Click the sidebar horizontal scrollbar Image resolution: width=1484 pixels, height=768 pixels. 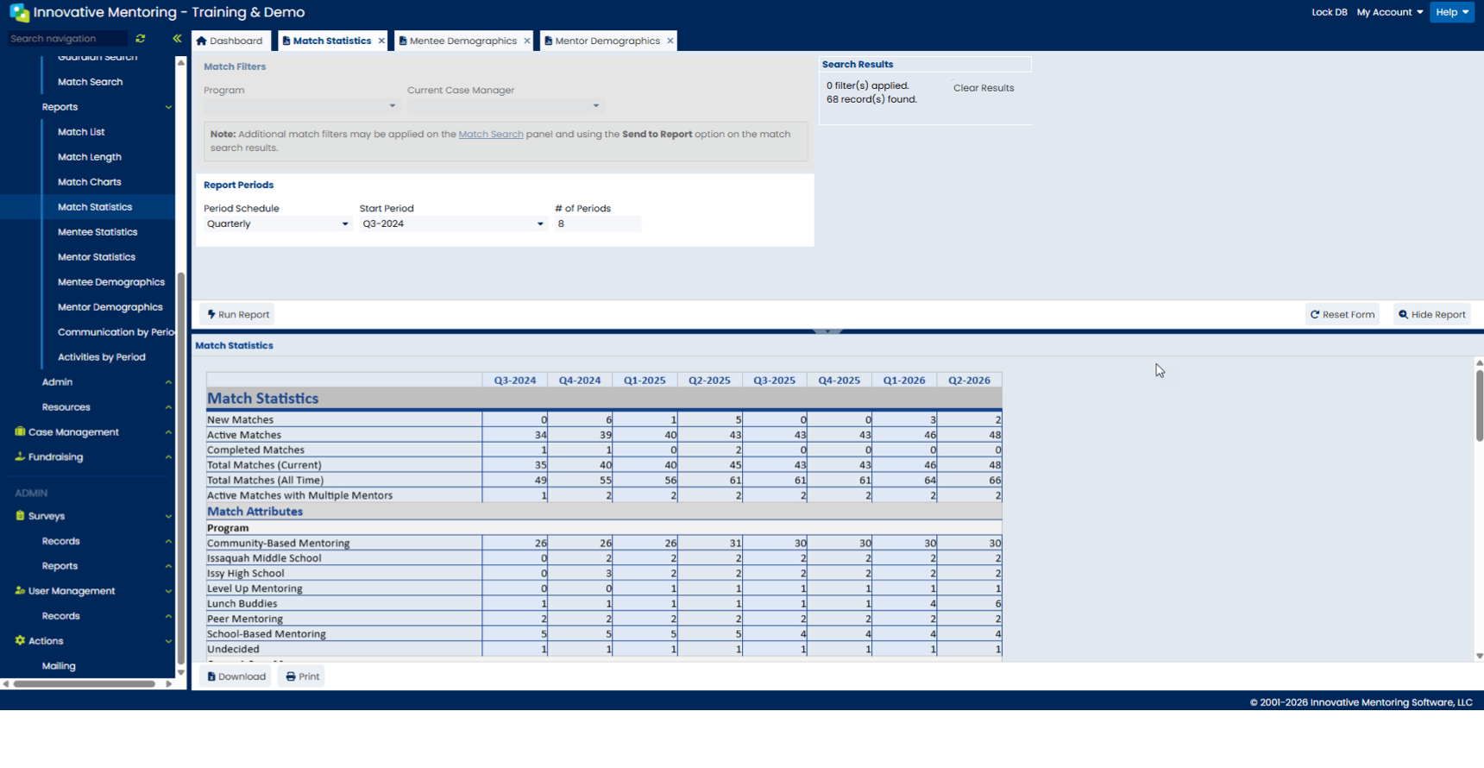click(85, 684)
